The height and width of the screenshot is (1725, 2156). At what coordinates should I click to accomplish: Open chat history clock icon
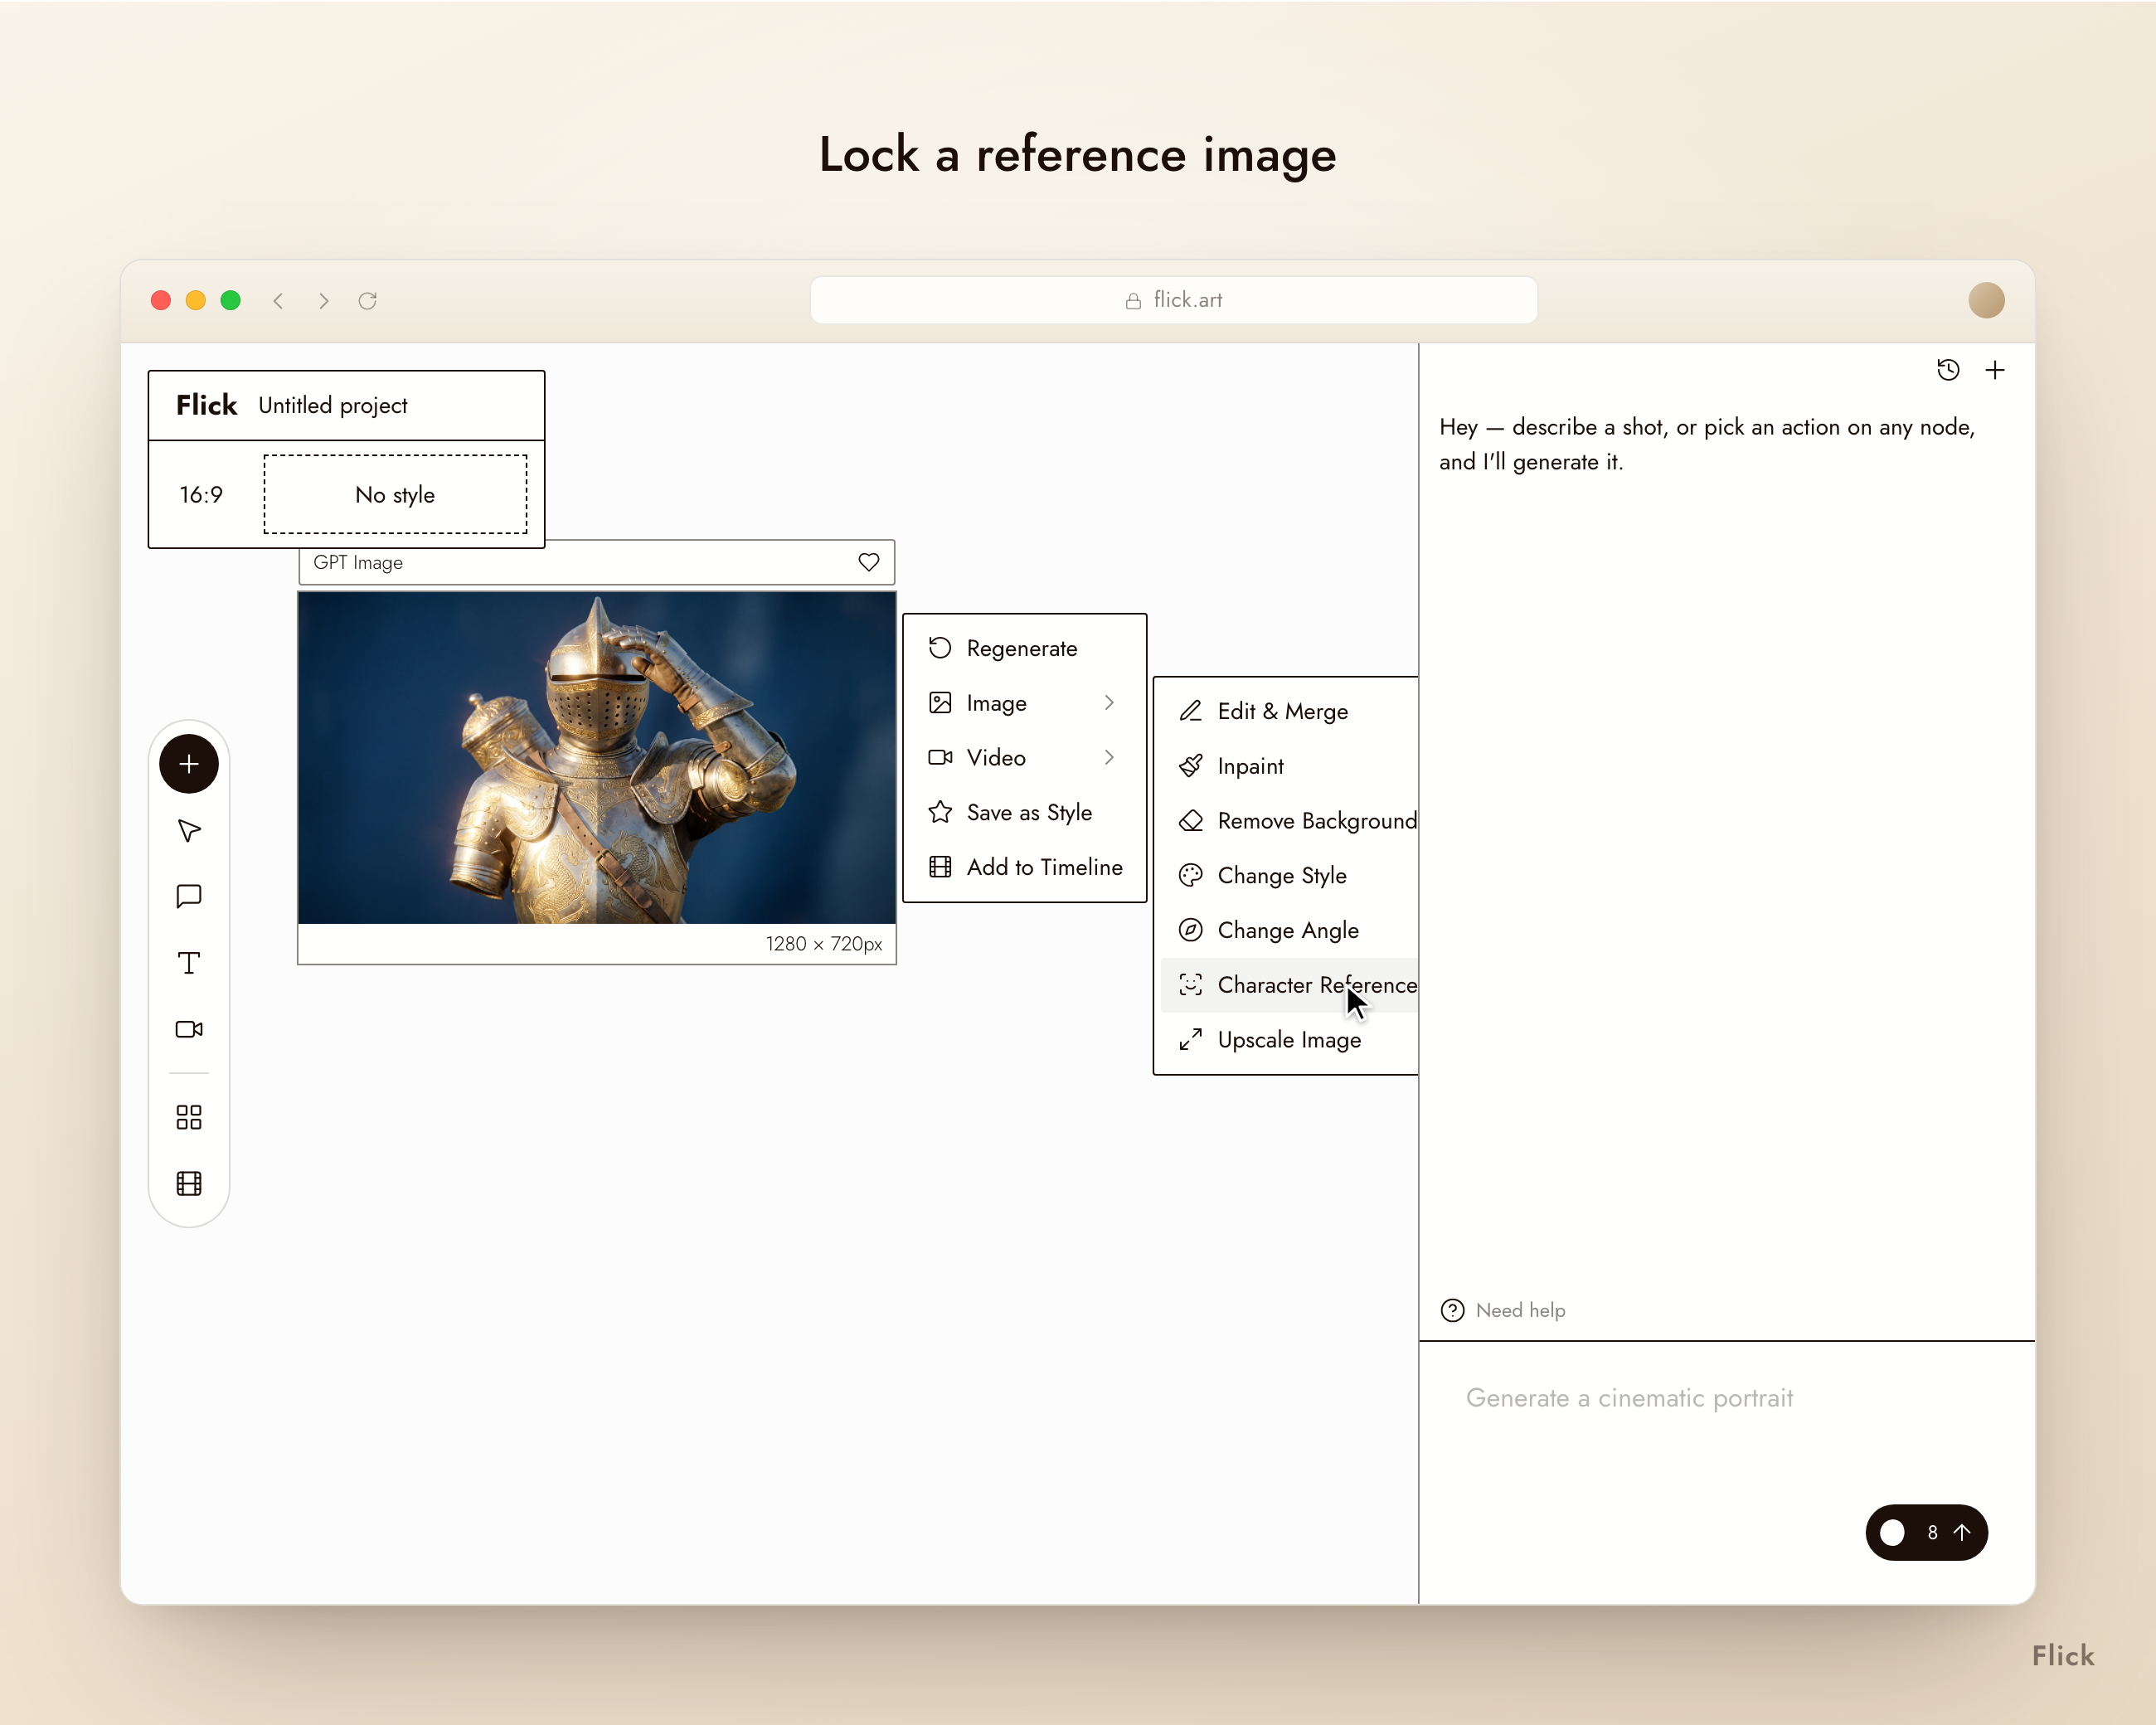coord(1948,370)
